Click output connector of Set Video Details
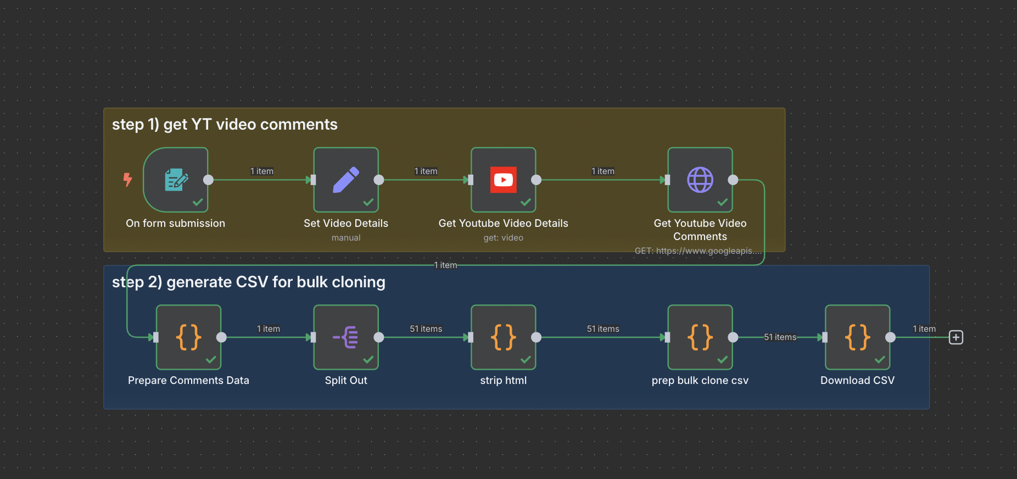Image resolution: width=1017 pixels, height=479 pixels. (x=379, y=180)
